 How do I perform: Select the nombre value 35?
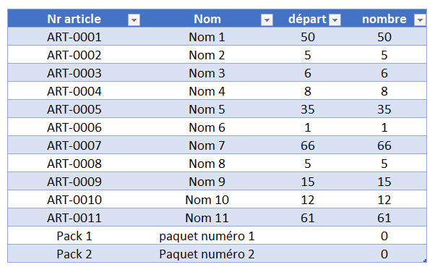click(384, 109)
